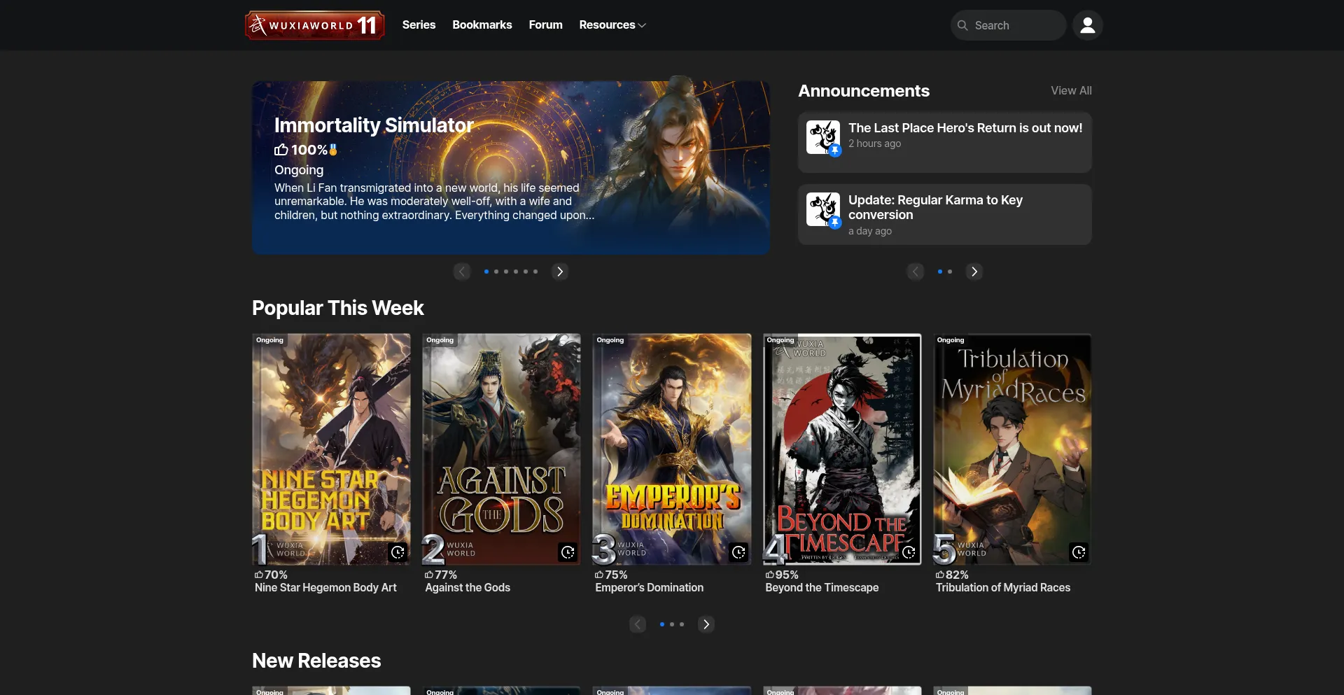Select the second announcements pagination dot
This screenshot has width=1344, height=695.
tap(950, 272)
